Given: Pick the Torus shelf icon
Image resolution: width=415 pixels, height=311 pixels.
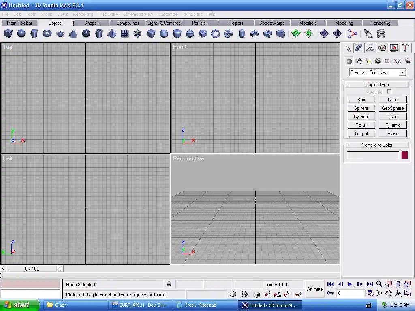Looking at the screenshot, I should [47, 34].
